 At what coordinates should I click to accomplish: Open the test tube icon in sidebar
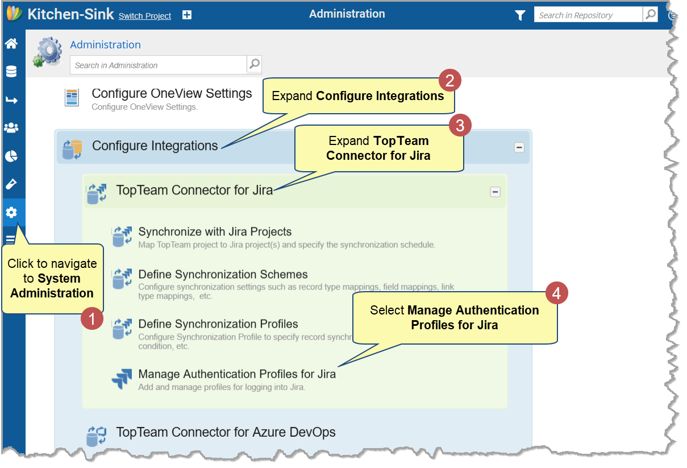(x=11, y=184)
